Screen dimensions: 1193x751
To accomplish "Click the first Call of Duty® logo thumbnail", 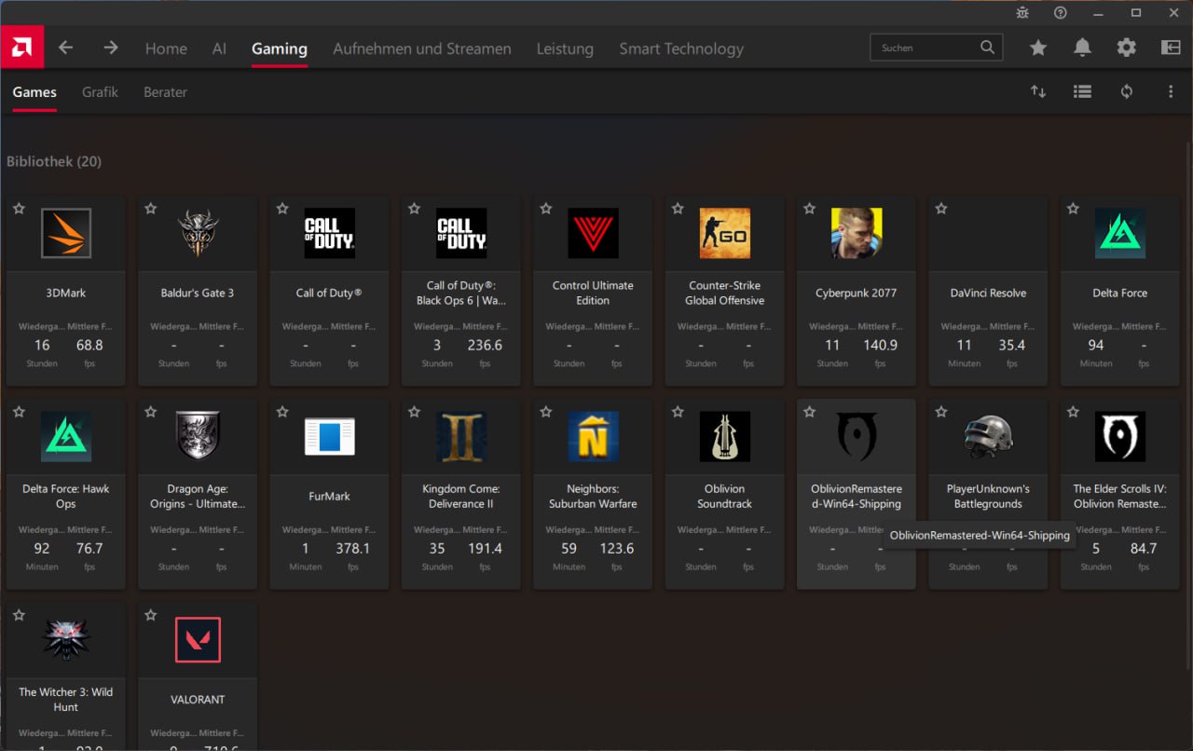I will pyautogui.click(x=330, y=233).
